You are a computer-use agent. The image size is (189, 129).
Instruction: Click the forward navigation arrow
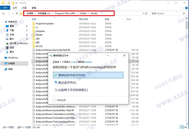click(9, 14)
